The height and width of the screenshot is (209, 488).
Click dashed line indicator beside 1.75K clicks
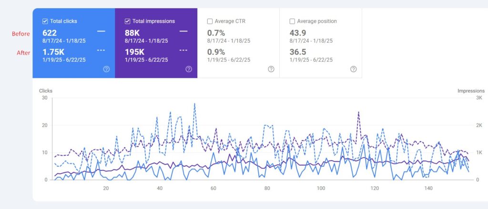point(101,50)
